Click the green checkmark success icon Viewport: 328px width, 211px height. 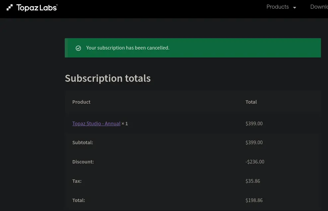[78, 48]
